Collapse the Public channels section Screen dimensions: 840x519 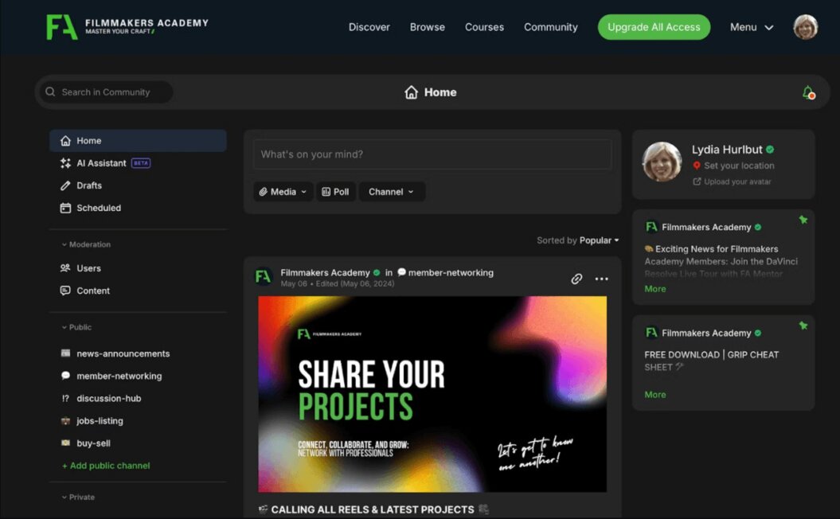(x=76, y=327)
